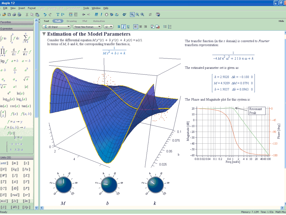Open the Tools menu
This screenshot has width=286, height=215.
click(x=86, y=8)
